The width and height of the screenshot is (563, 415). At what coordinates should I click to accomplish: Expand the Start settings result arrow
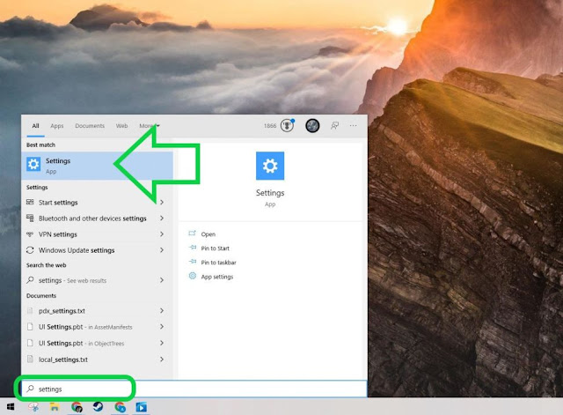point(162,203)
